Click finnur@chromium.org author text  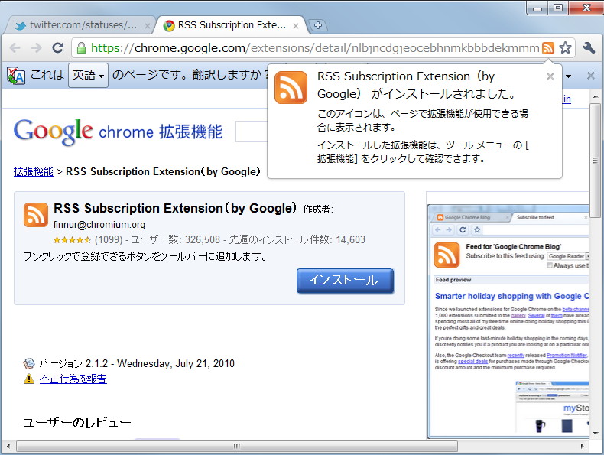(x=99, y=225)
